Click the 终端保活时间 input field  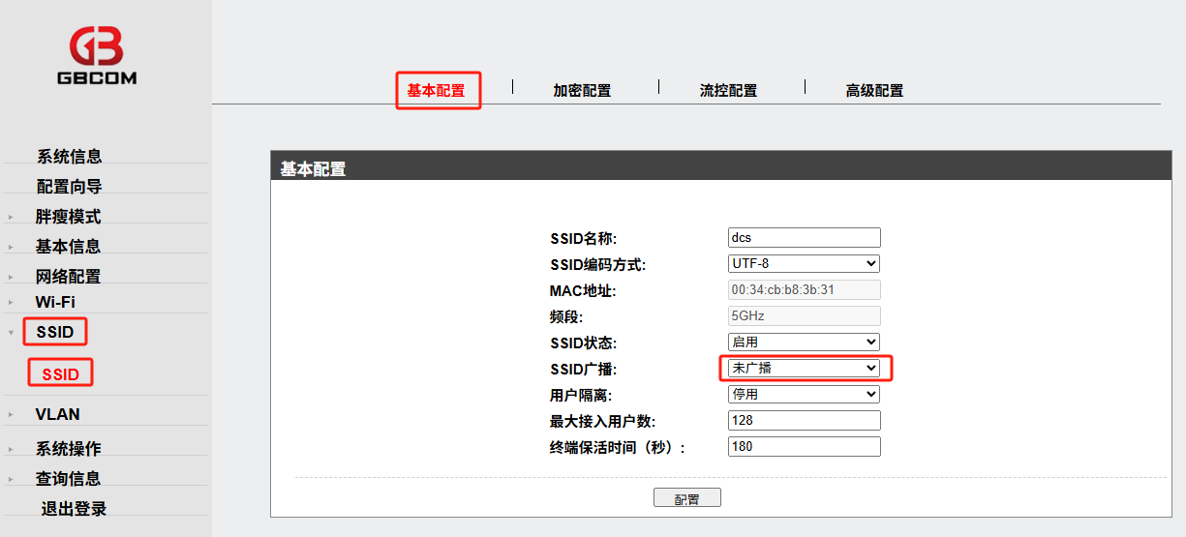click(x=805, y=446)
